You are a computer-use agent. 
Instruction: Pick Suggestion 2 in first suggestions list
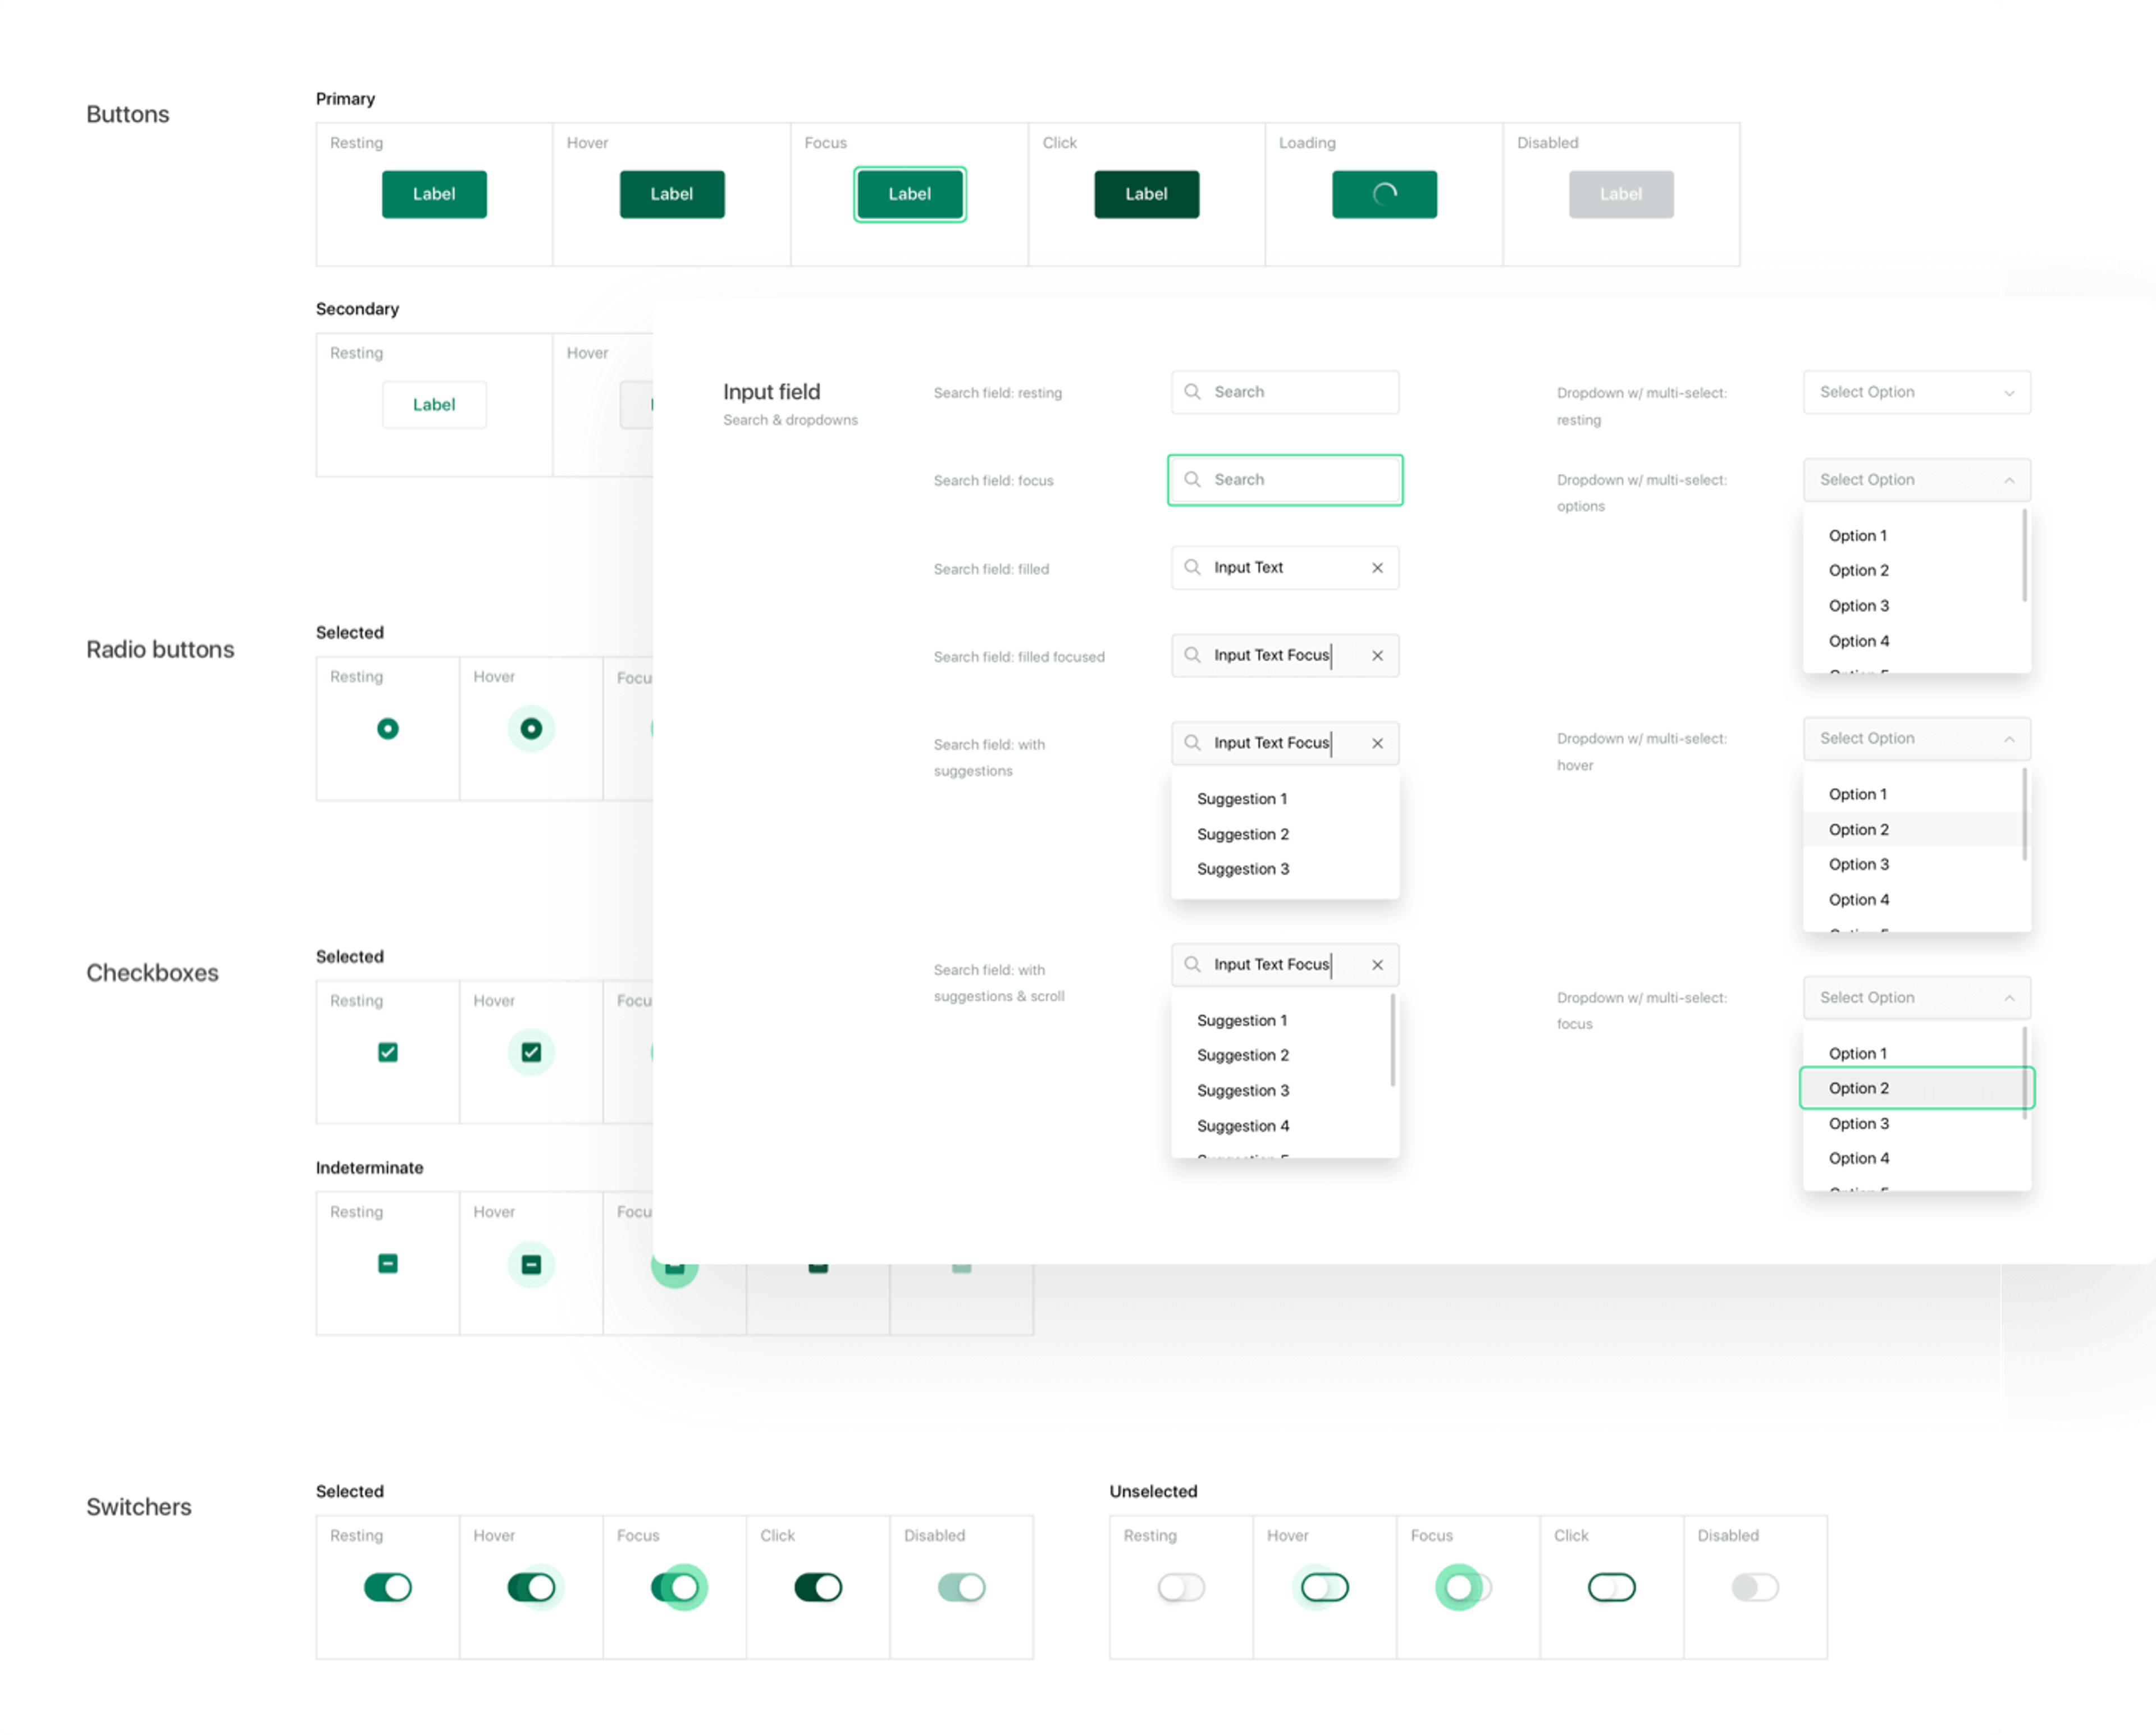click(x=1243, y=834)
